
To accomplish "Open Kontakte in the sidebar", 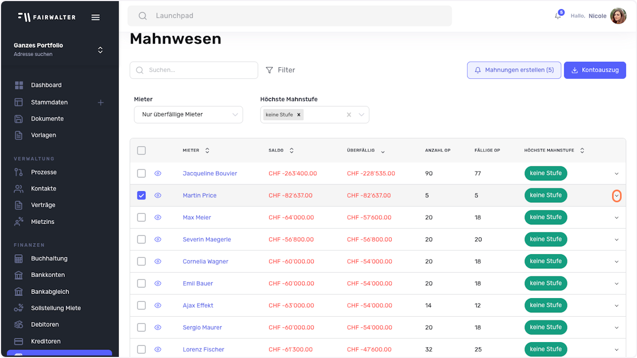I will pos(44,189).
